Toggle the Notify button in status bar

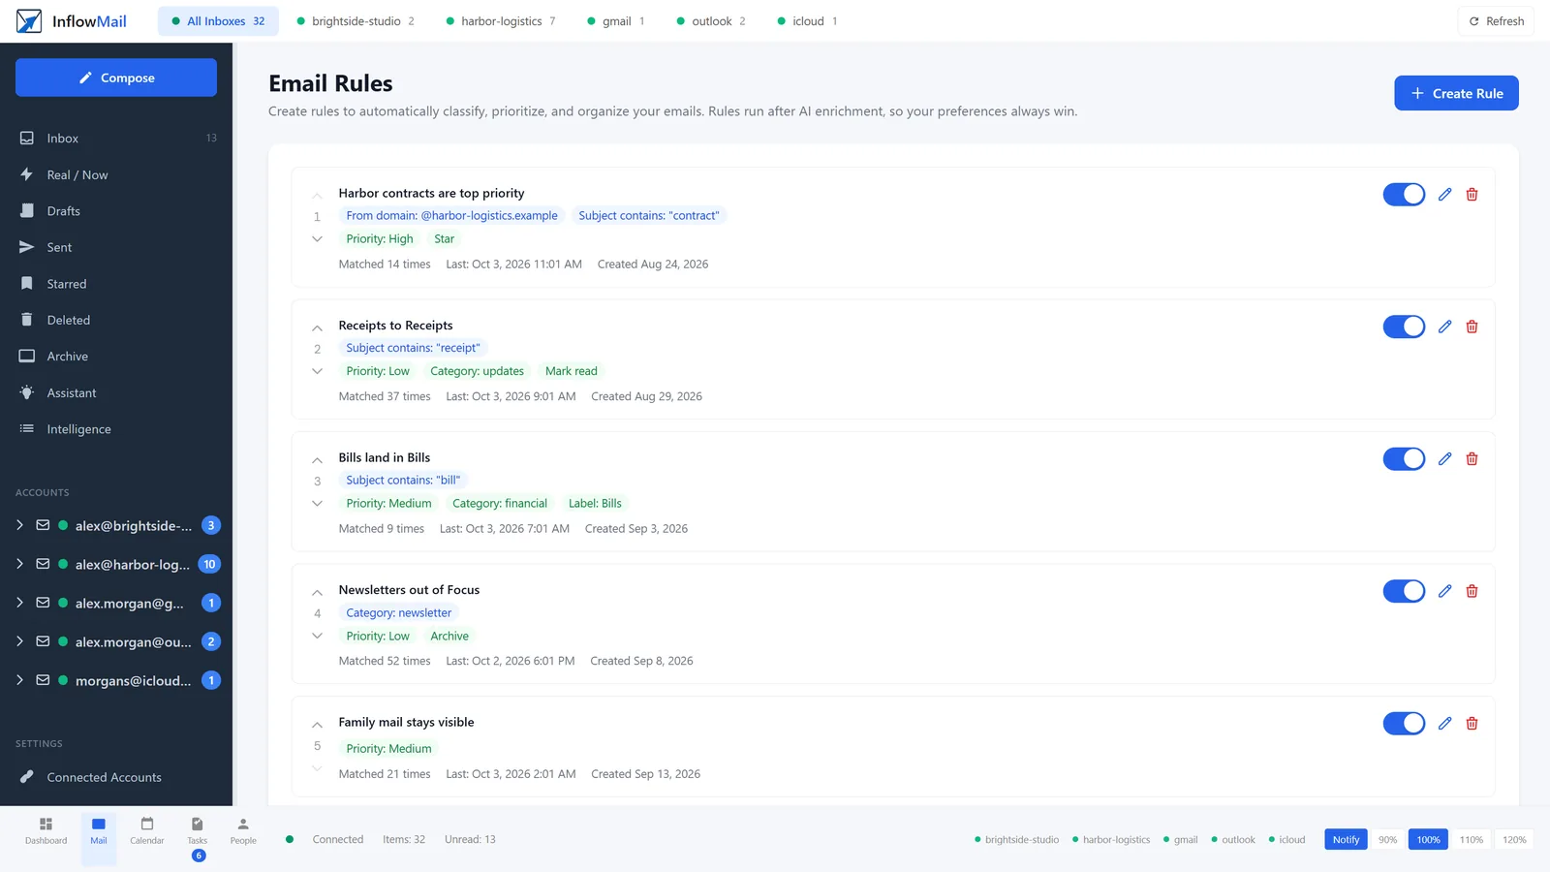tap(1346, 840)
